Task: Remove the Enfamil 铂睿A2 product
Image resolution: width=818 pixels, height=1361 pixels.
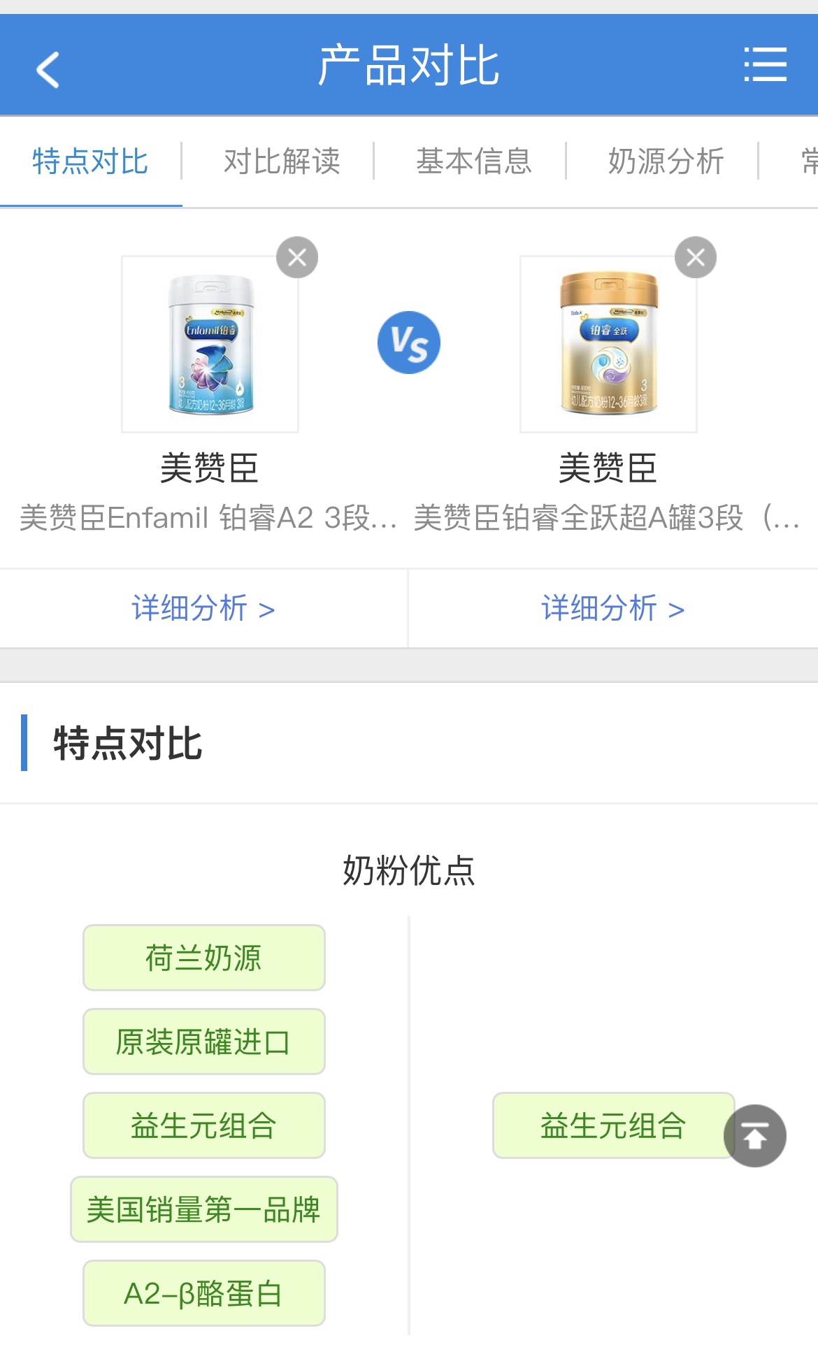Action: tap(297, 257)
